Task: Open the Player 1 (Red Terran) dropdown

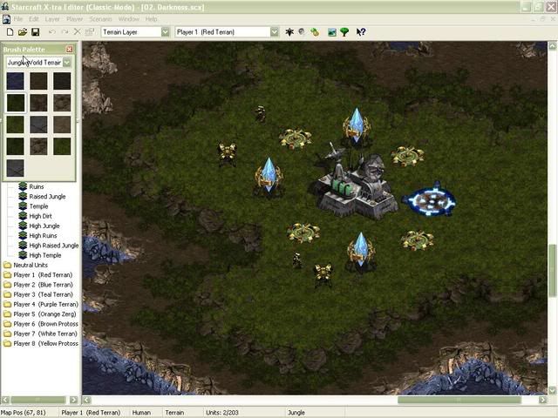Action: click(x=274, y=32)
